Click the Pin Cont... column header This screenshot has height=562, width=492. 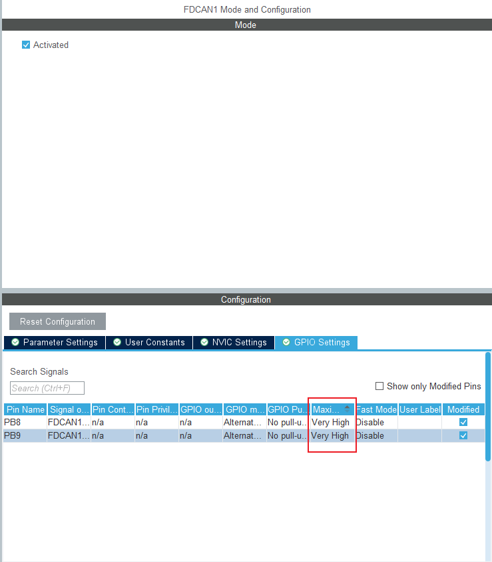tap(113, 409)
